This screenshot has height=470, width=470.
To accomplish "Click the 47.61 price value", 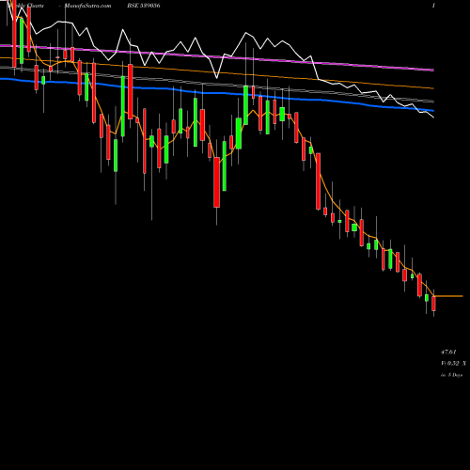I will click(x=448, y=352).
